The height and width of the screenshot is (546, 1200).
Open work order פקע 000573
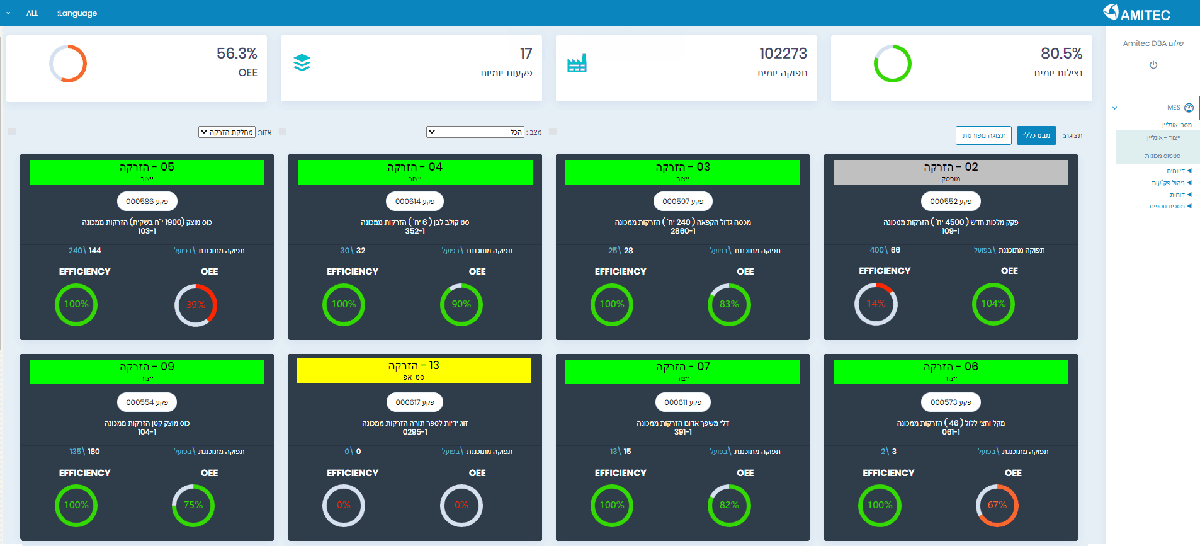[951, 402]
